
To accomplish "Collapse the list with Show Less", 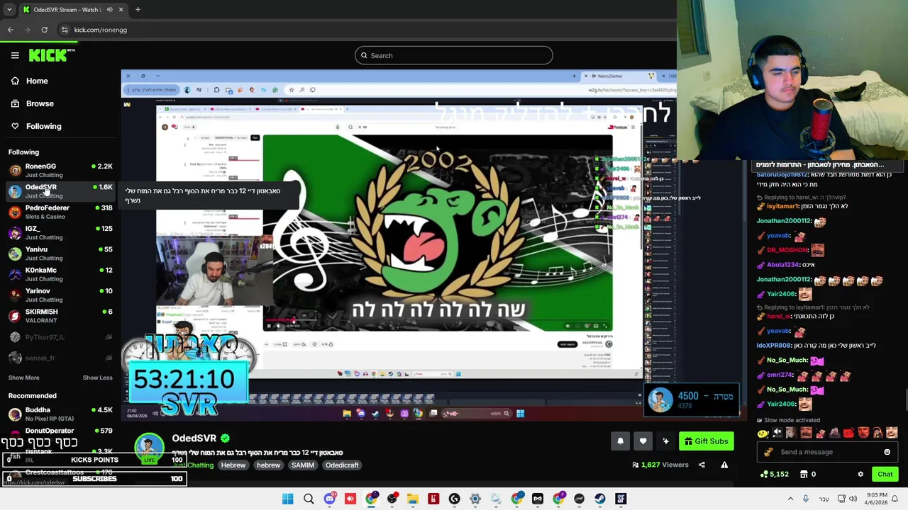I will point(97,378).
